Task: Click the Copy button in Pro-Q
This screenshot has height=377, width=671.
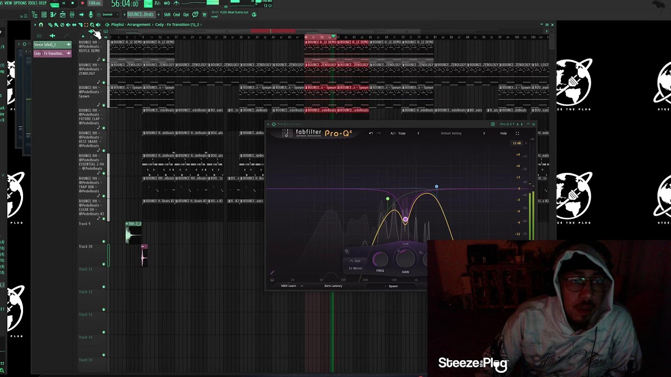Action: click(402, 133)
